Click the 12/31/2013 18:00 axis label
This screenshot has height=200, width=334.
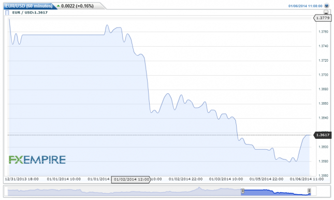(x=22, y=179)
